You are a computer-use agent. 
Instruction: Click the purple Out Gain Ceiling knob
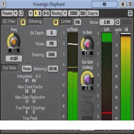(87, 79)
